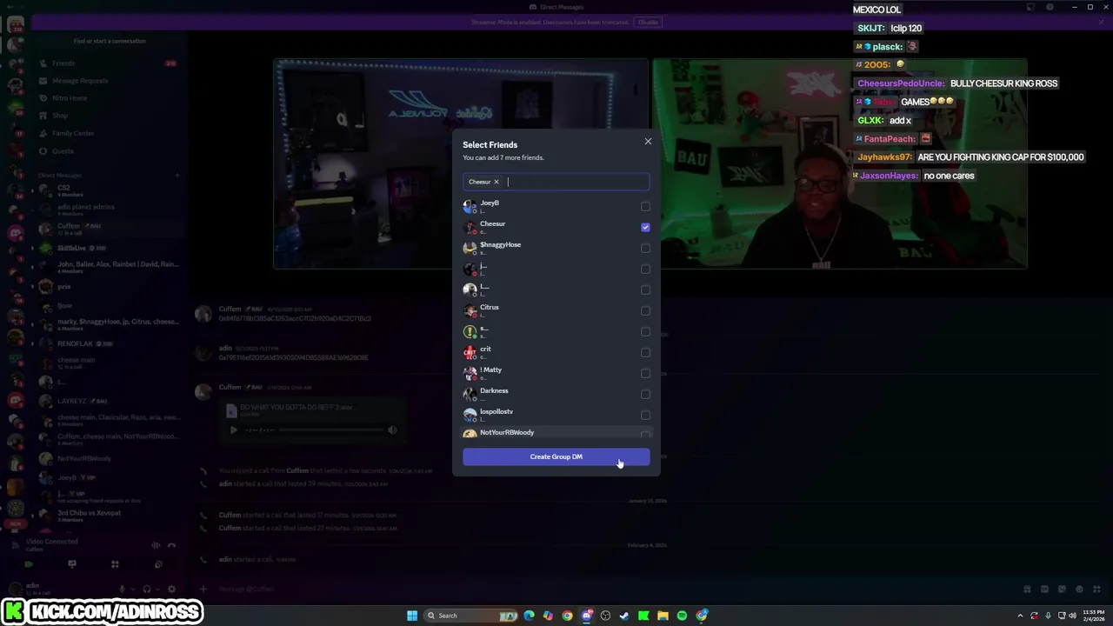Viewport: 1113px width, 626px height.
Task: Open Microsoft Edge from the taskbar
Action: pyautogui.click(x=529, y=616)
